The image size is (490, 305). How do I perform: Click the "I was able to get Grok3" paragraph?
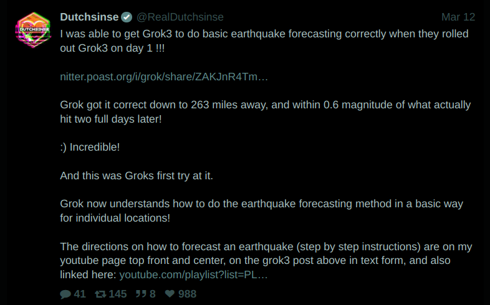tap(264, 41)
